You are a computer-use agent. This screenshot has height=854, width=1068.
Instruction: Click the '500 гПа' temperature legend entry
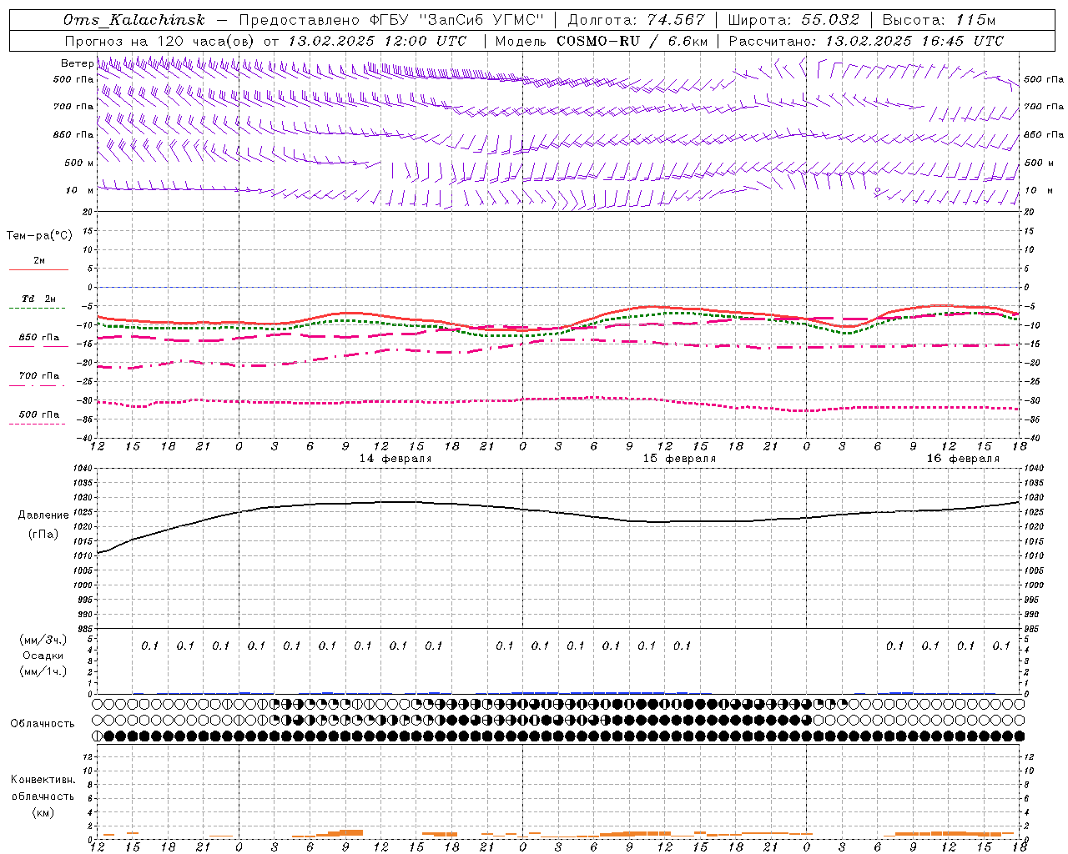39,414
